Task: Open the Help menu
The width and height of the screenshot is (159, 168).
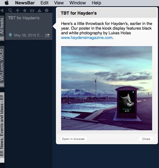Action: (96, 3)
